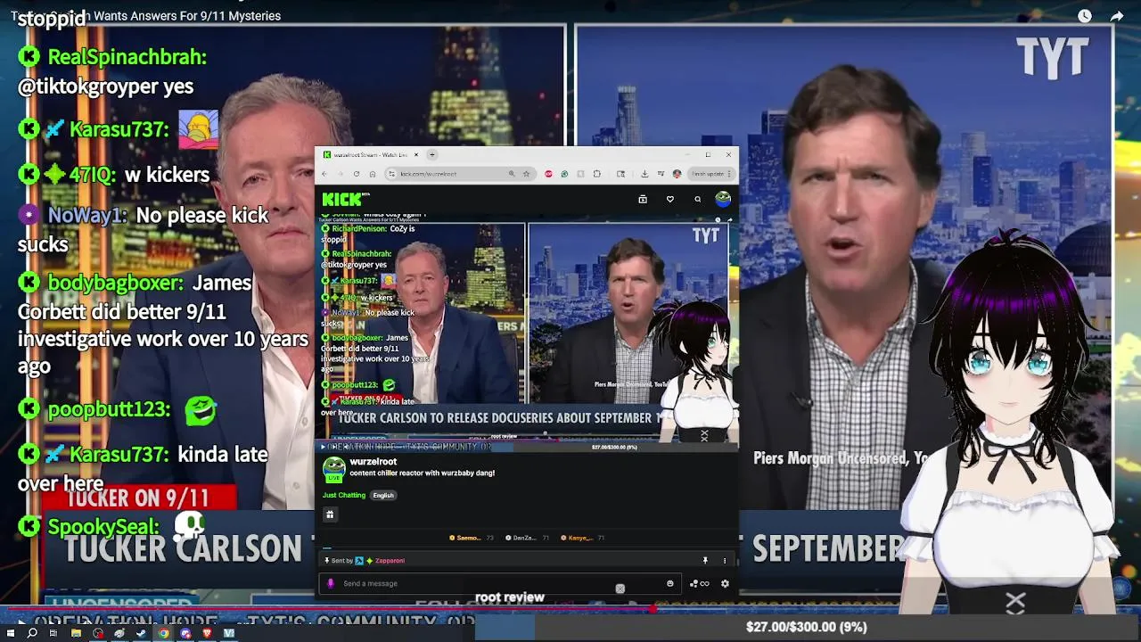
Task: Bookmark this page with the star icon
Action: tap(527, 174)
